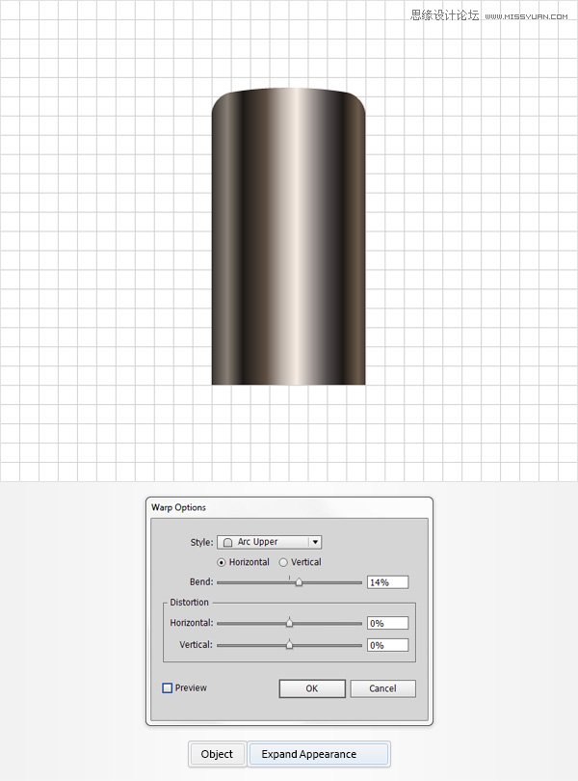Confirm warp with the OK button
The width and height of the screenshot is (578, 781).
[311, 688]
